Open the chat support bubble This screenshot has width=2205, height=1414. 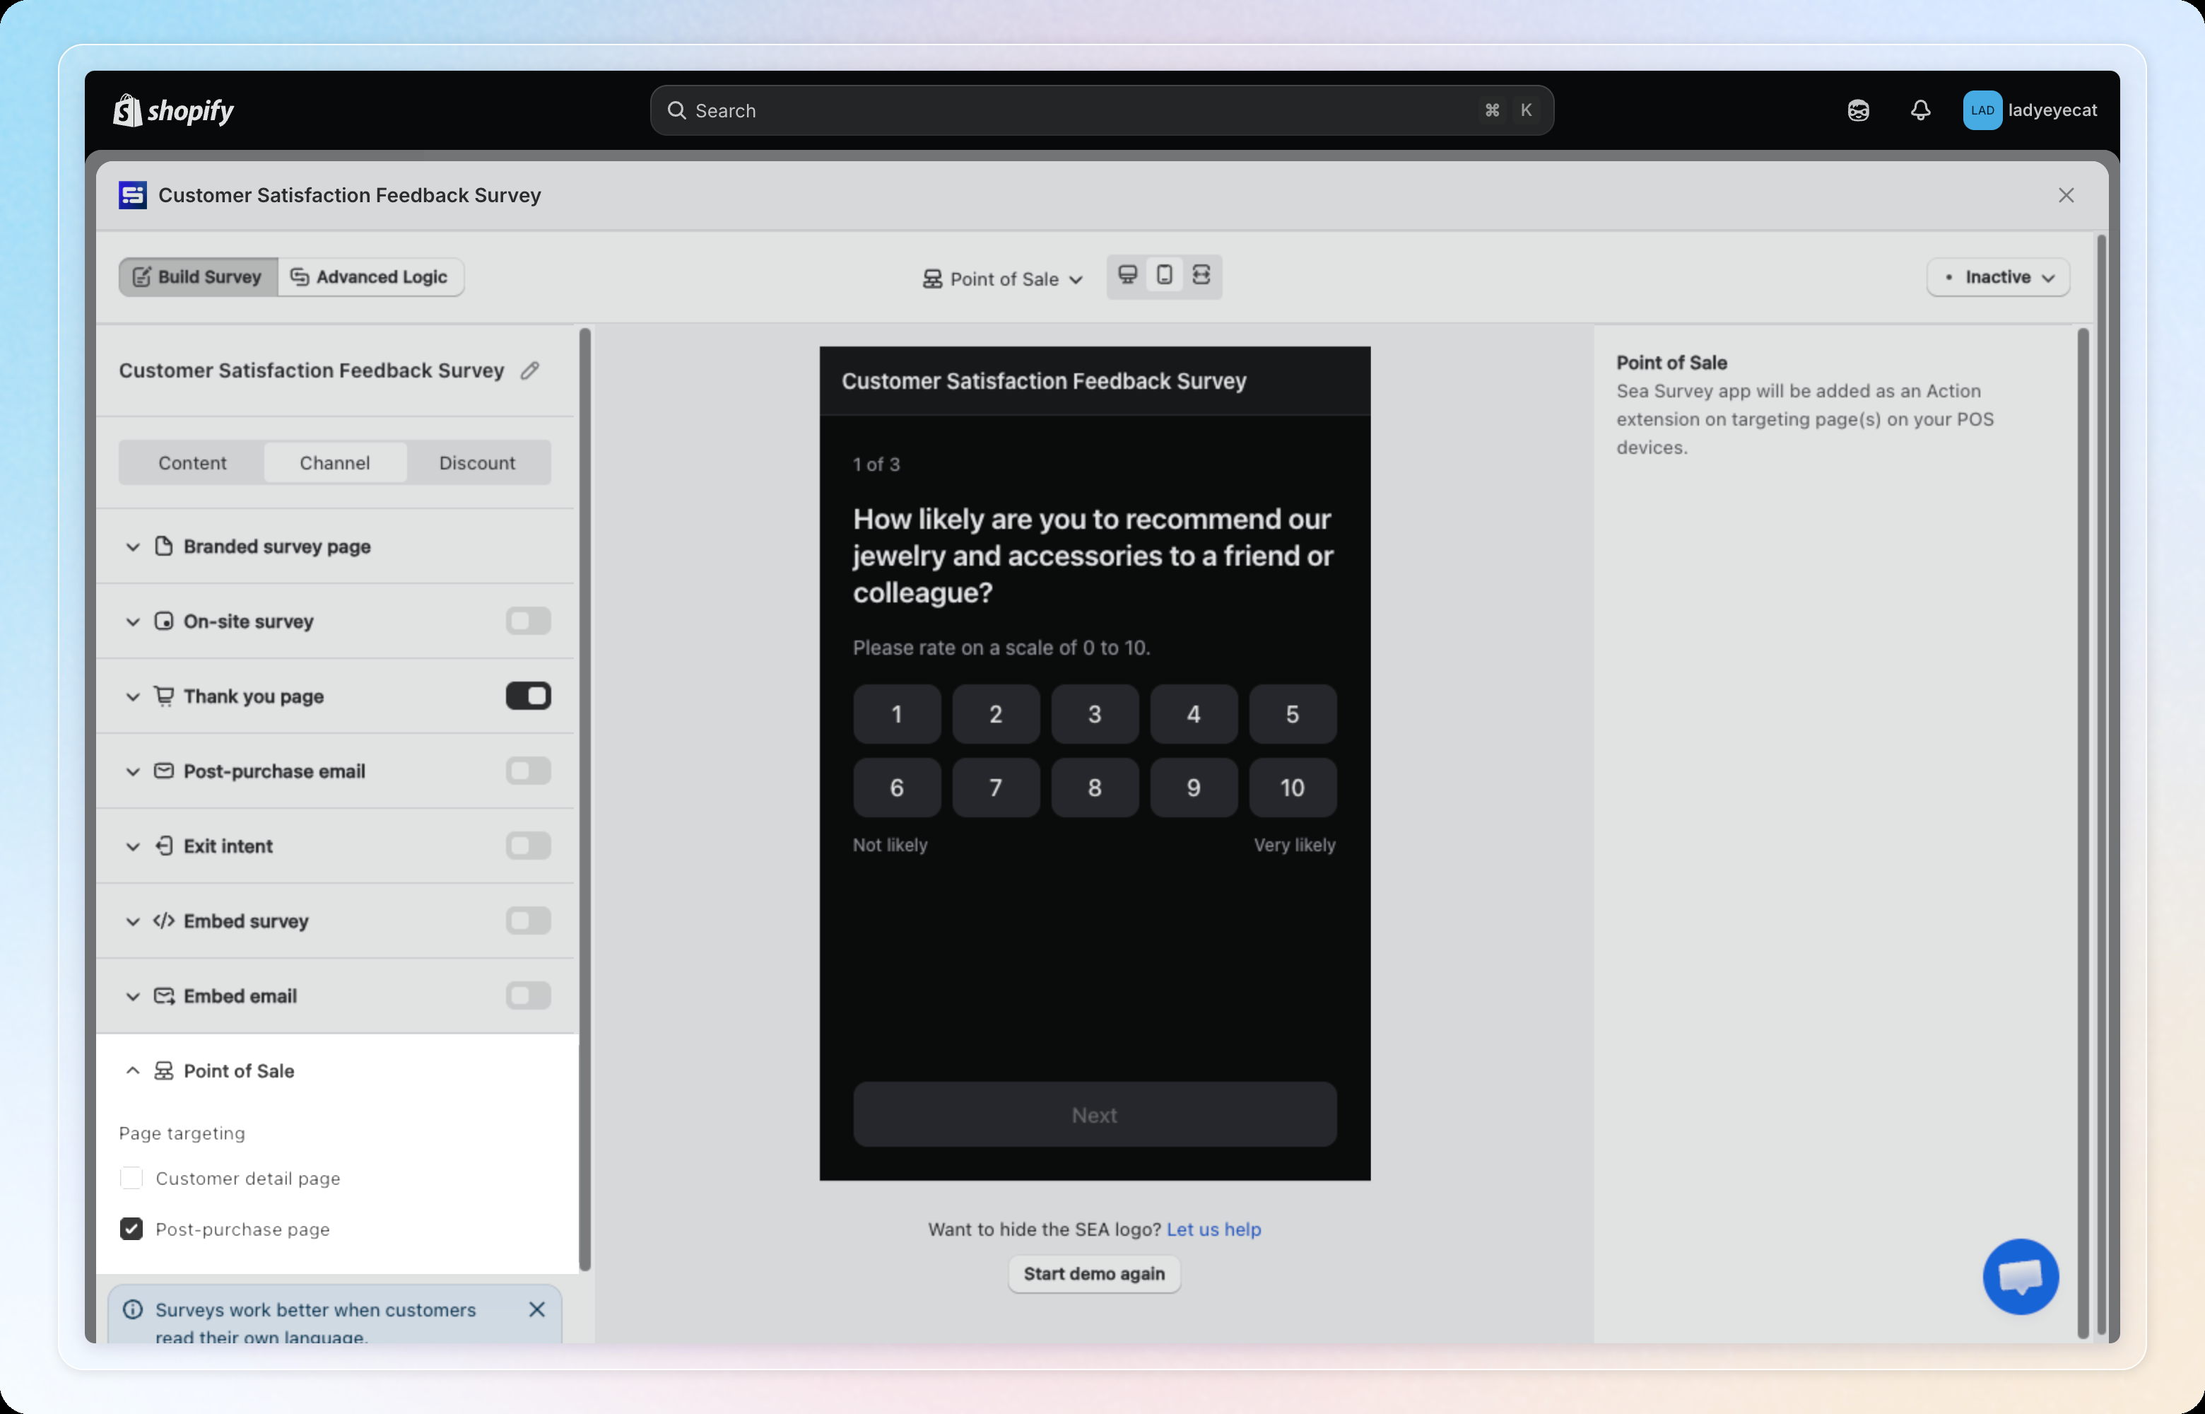tap(2021, 1276)
